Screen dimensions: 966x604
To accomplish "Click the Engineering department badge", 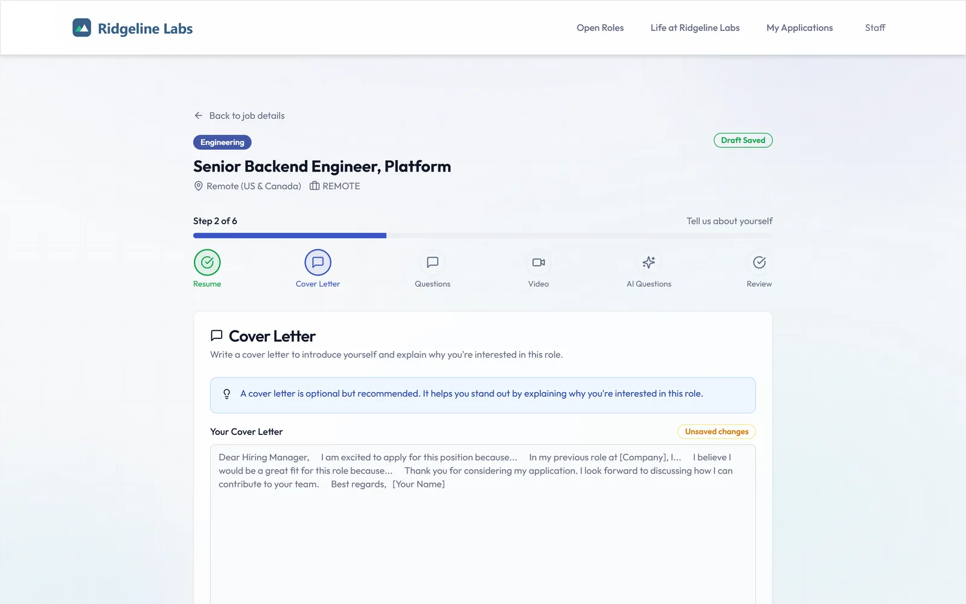I will (222, 143).
